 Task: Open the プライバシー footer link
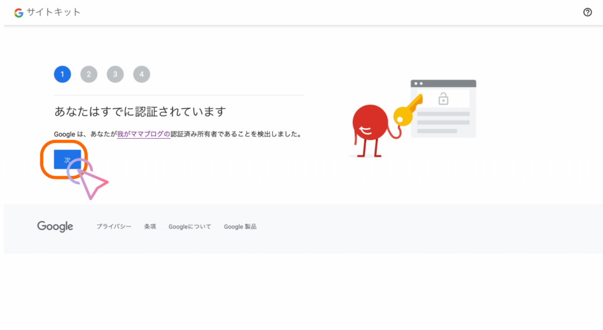pyautogui.click(x=114, y=226)
